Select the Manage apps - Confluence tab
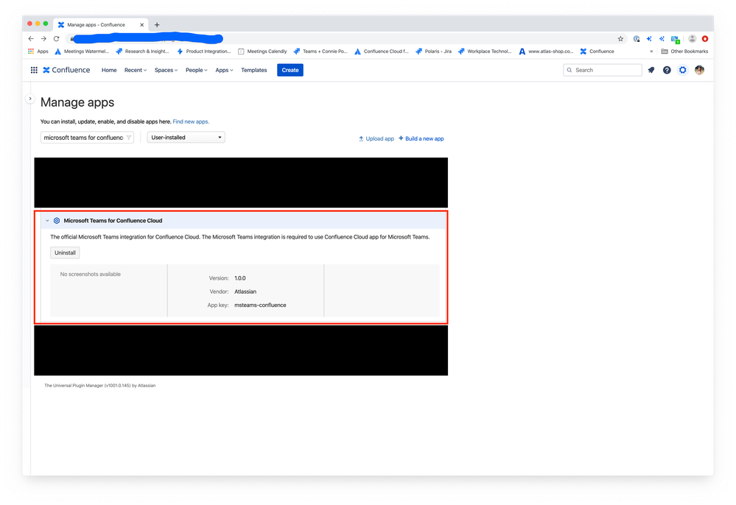The width and height of the screenshot is (736, 505). pos(101,25)
